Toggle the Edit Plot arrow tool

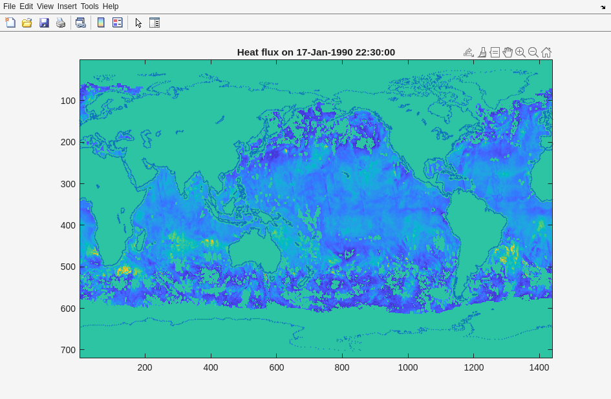[138, 23]
